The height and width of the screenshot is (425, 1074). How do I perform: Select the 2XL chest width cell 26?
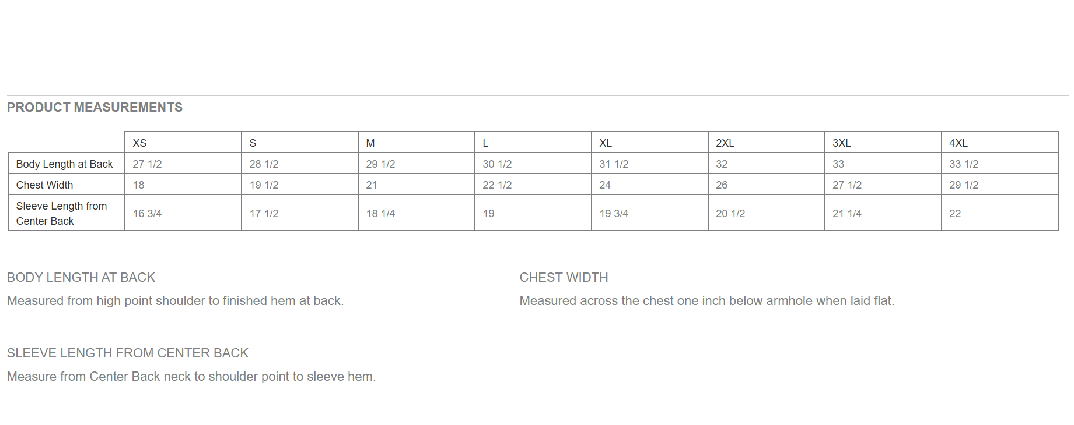click(722, 185)
